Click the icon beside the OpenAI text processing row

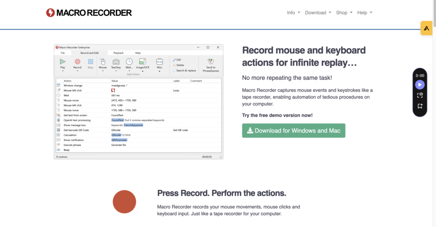(x=59, y=121)
